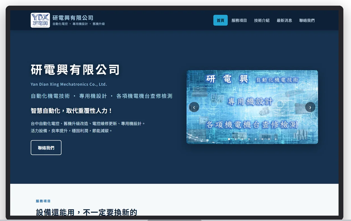Click the outlined 聯絡我們 hero button

tap(46, 148)
